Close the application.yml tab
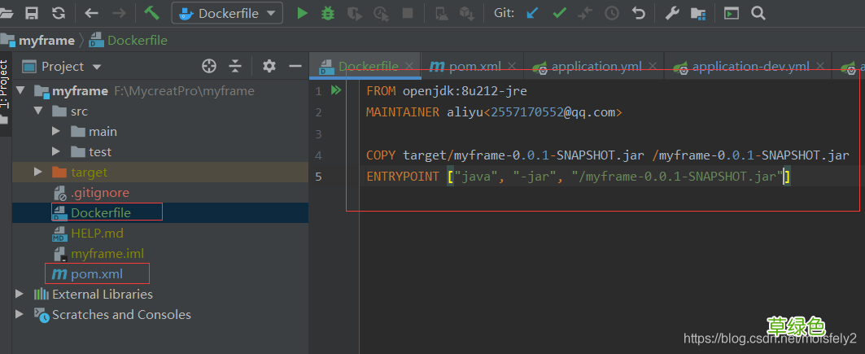865x354 pixels. coord(653,67)
